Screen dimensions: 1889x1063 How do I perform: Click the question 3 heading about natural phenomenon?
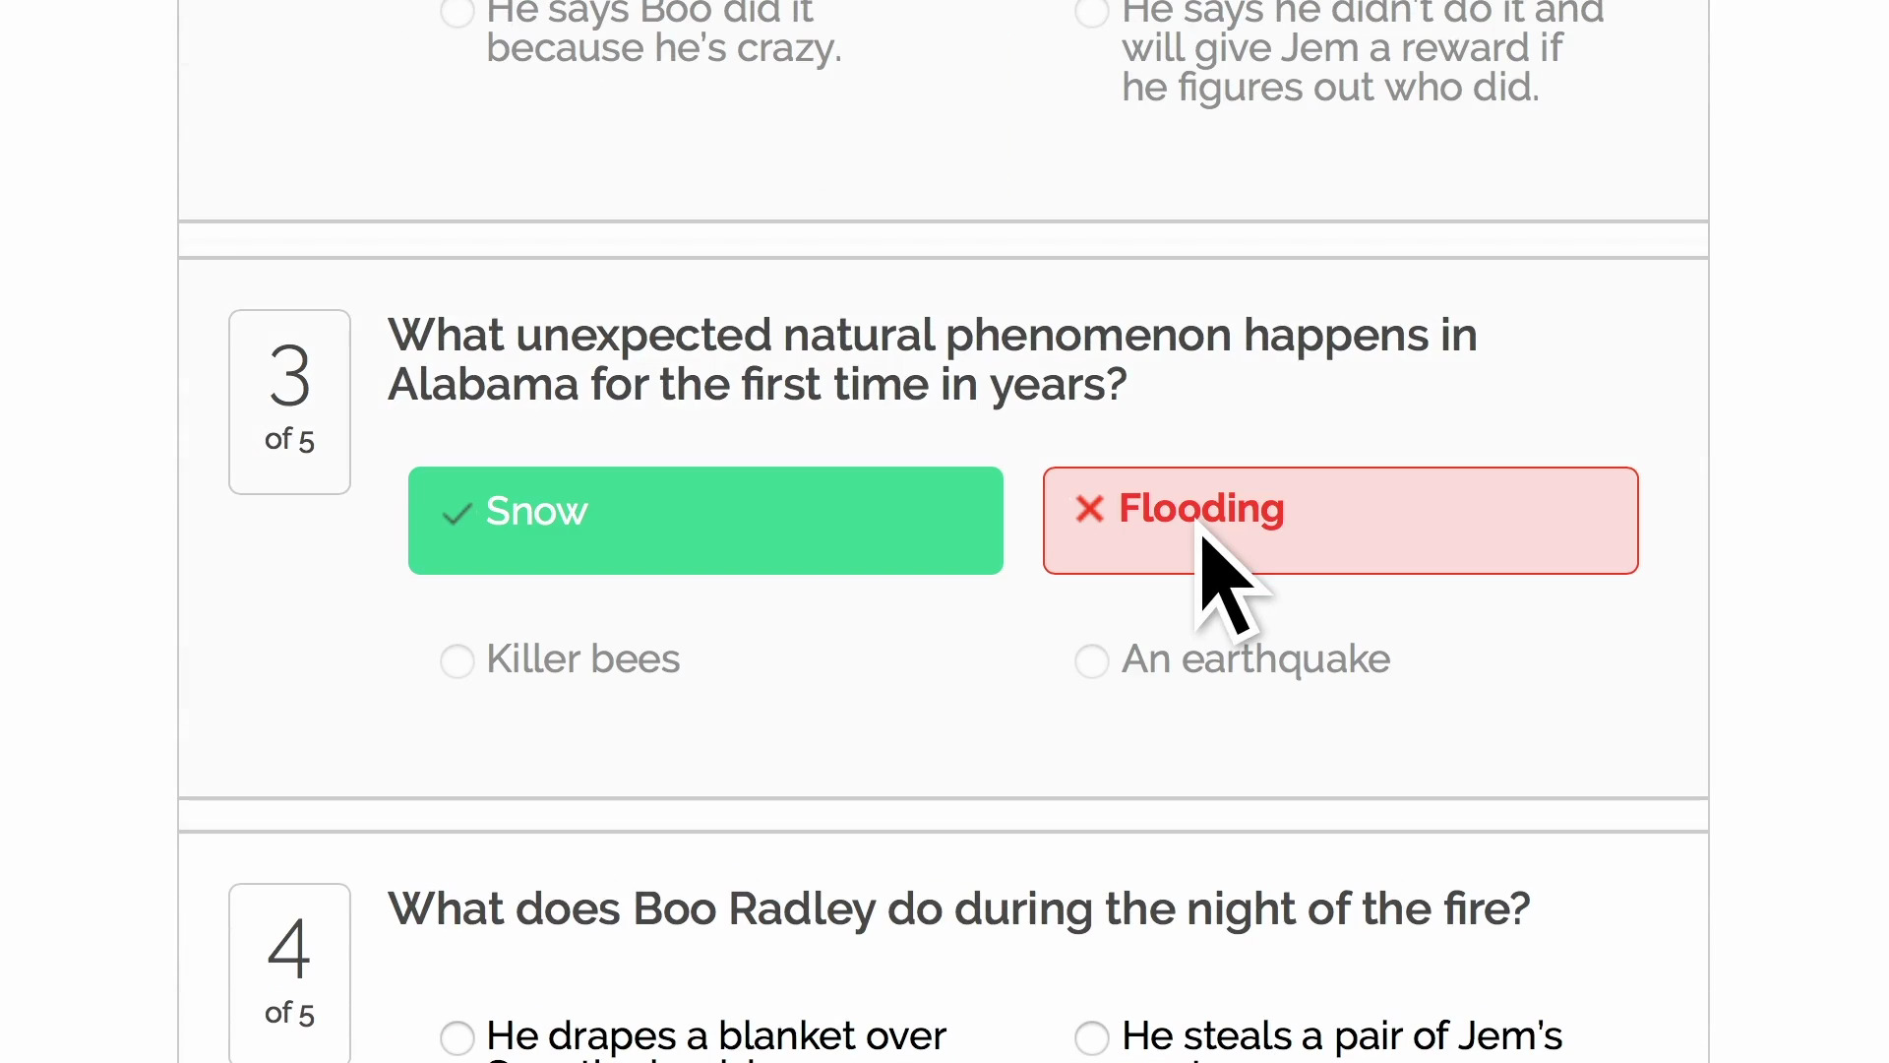point(932,359)
